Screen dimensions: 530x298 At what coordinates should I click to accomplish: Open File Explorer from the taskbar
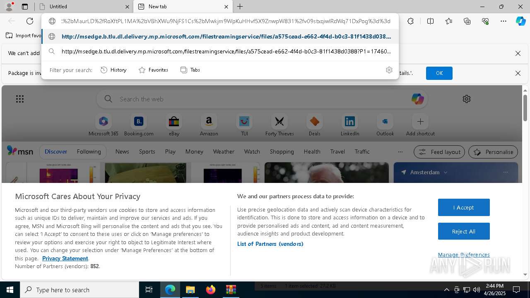(x=190, y=290)
